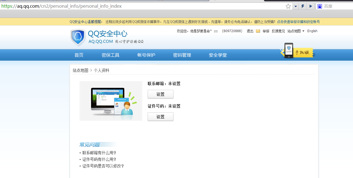Screen dimensions: 353x178
Task: Open the 安全学堂 navigation tab
Action: click(x=218, y=55)
